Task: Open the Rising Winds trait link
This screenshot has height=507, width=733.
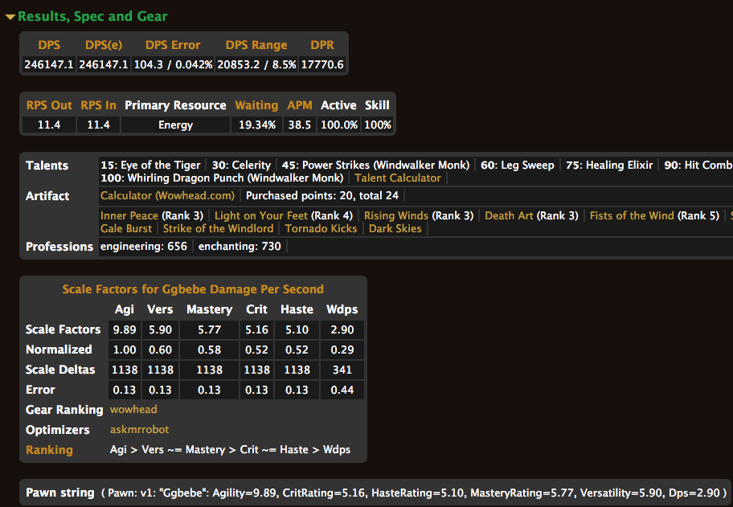Action: [396, 215]
